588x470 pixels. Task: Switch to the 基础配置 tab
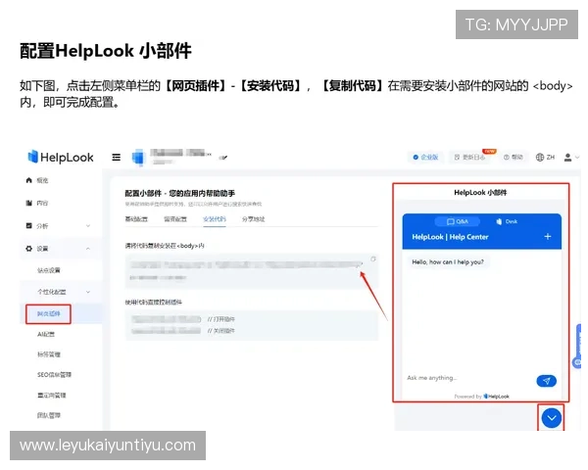(x=136, y=219)
